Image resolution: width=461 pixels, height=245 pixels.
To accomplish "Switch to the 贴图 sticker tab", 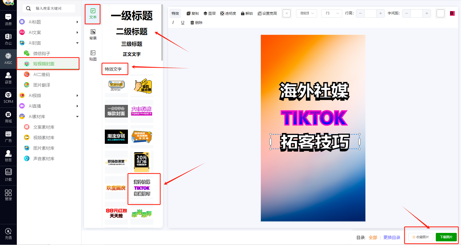I will [x=93, y=55].
